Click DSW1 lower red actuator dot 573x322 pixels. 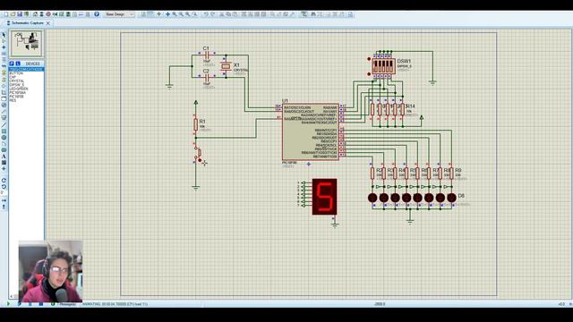point(369,73)
